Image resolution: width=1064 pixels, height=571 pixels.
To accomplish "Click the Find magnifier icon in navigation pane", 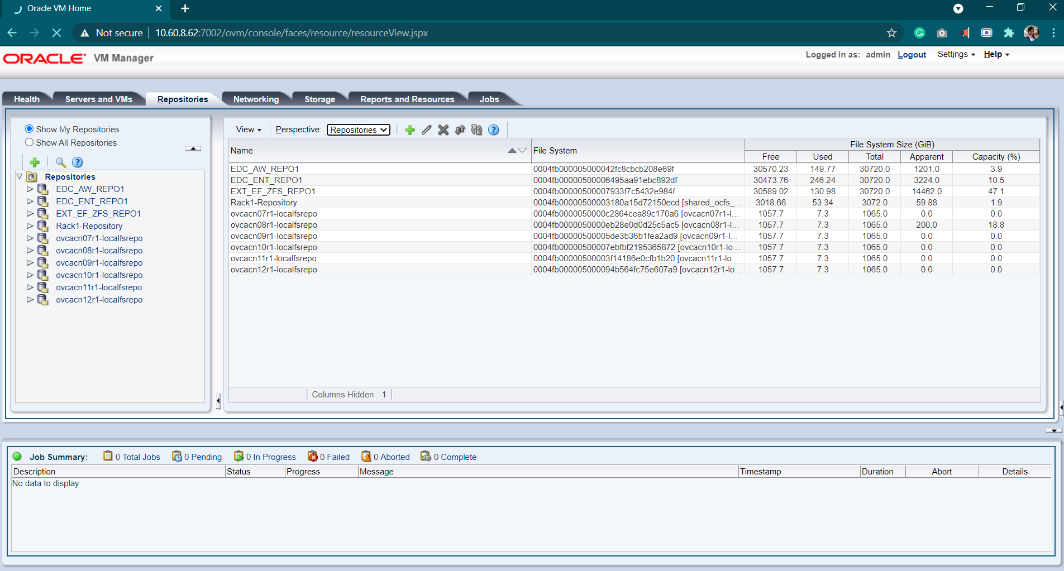I will tap(61, 162).
